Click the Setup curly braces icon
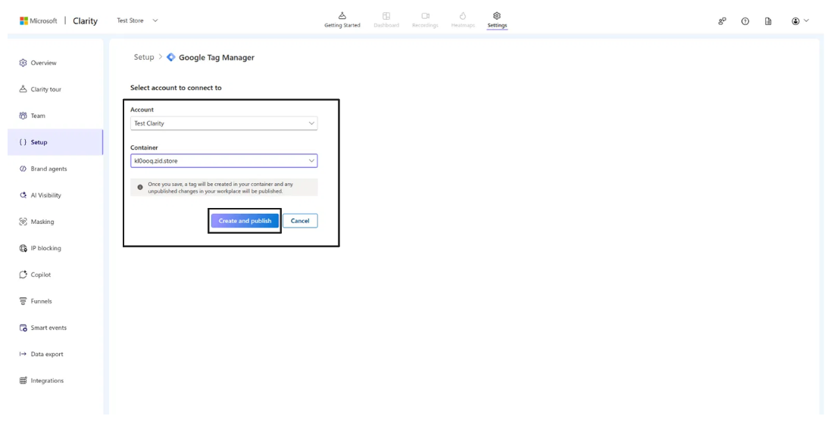 (x=23, y=142)
